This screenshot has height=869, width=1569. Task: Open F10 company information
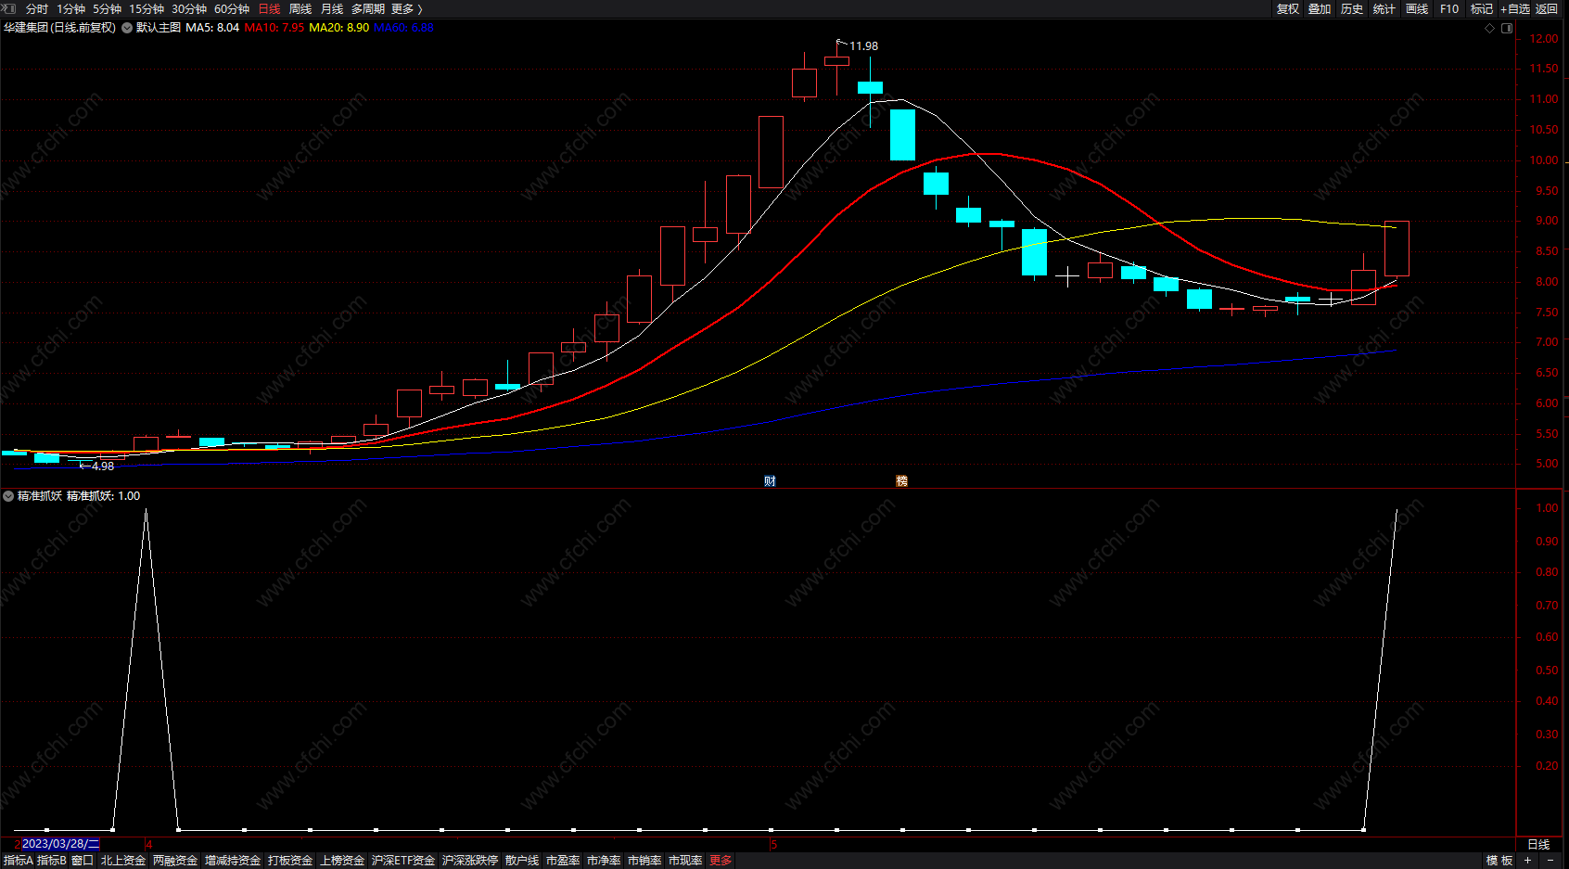[1449, 8]
